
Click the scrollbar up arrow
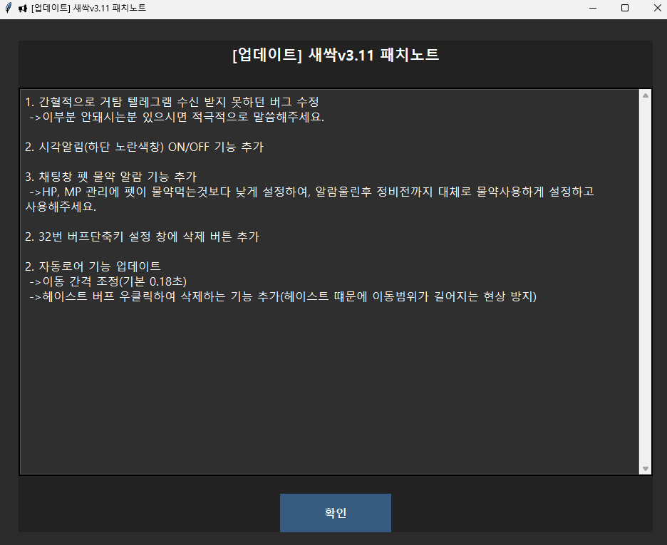tap(646, 95)
